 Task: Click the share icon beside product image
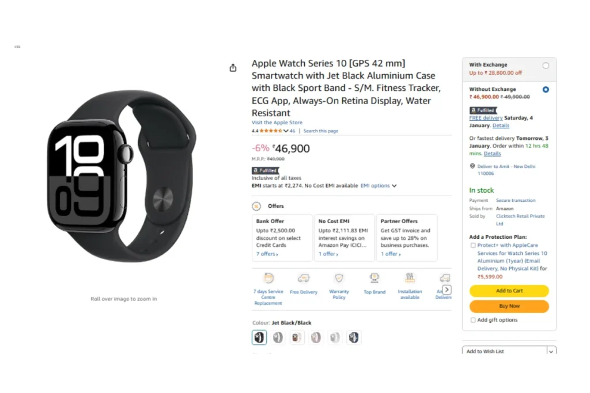(233, 68)
